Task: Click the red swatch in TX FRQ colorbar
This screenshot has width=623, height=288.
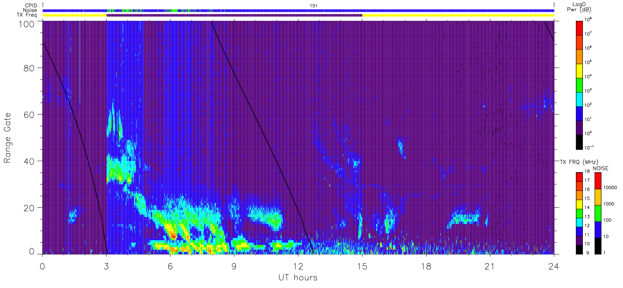Action: (579, 177)
